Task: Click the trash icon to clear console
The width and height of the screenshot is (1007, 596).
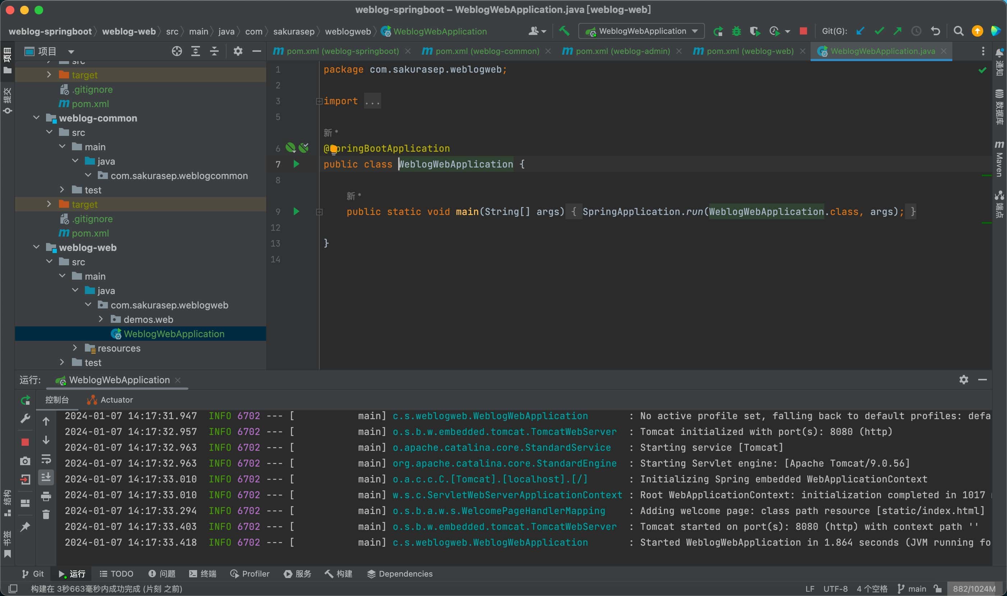Action: (46, 514)
